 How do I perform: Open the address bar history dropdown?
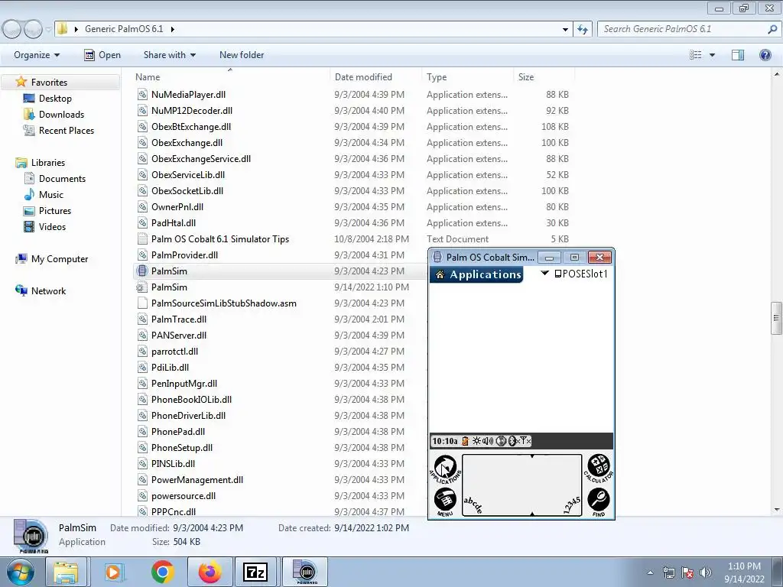click(565, 29)
